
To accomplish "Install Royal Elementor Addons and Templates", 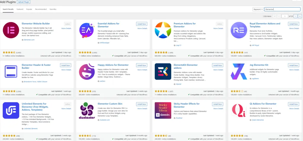I will point(294,24).
